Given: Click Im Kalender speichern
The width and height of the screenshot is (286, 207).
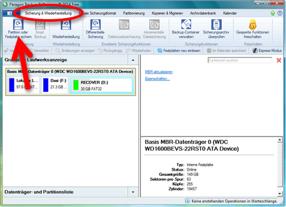Looking at the screenshot, I should click(226, 51).
